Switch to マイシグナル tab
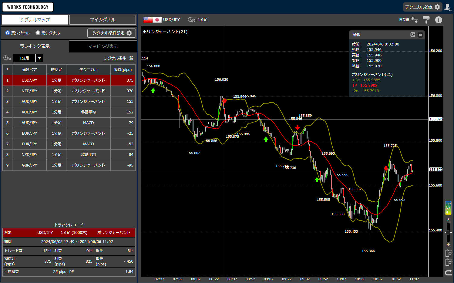 point(103,20)
